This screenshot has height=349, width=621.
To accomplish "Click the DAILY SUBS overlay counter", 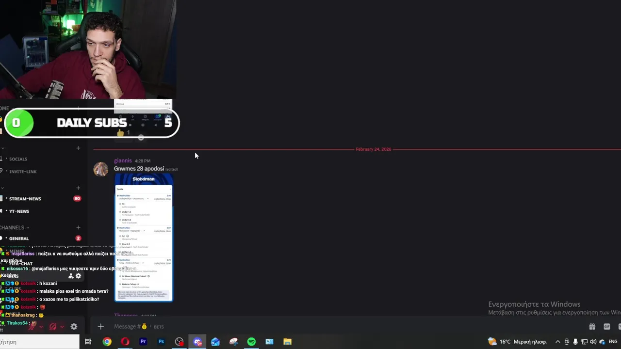I will click(92, 123).
